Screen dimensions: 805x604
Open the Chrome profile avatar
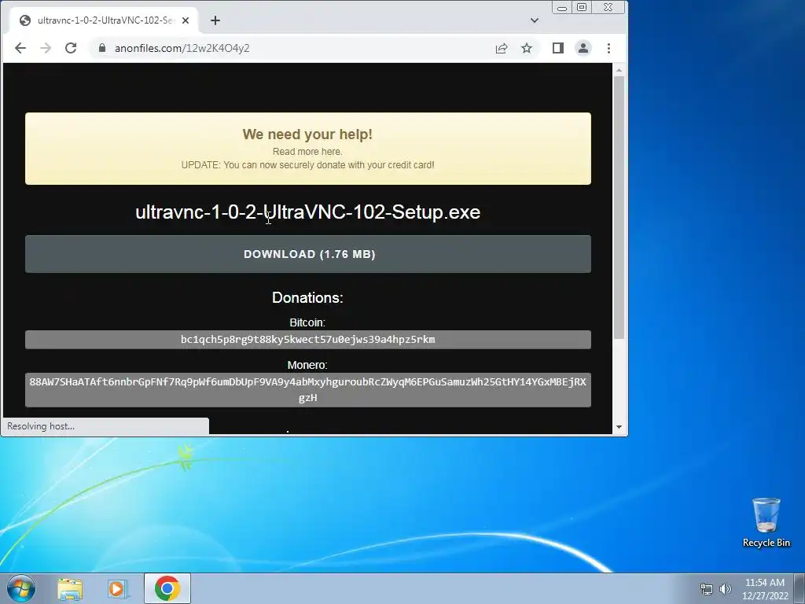583,48
